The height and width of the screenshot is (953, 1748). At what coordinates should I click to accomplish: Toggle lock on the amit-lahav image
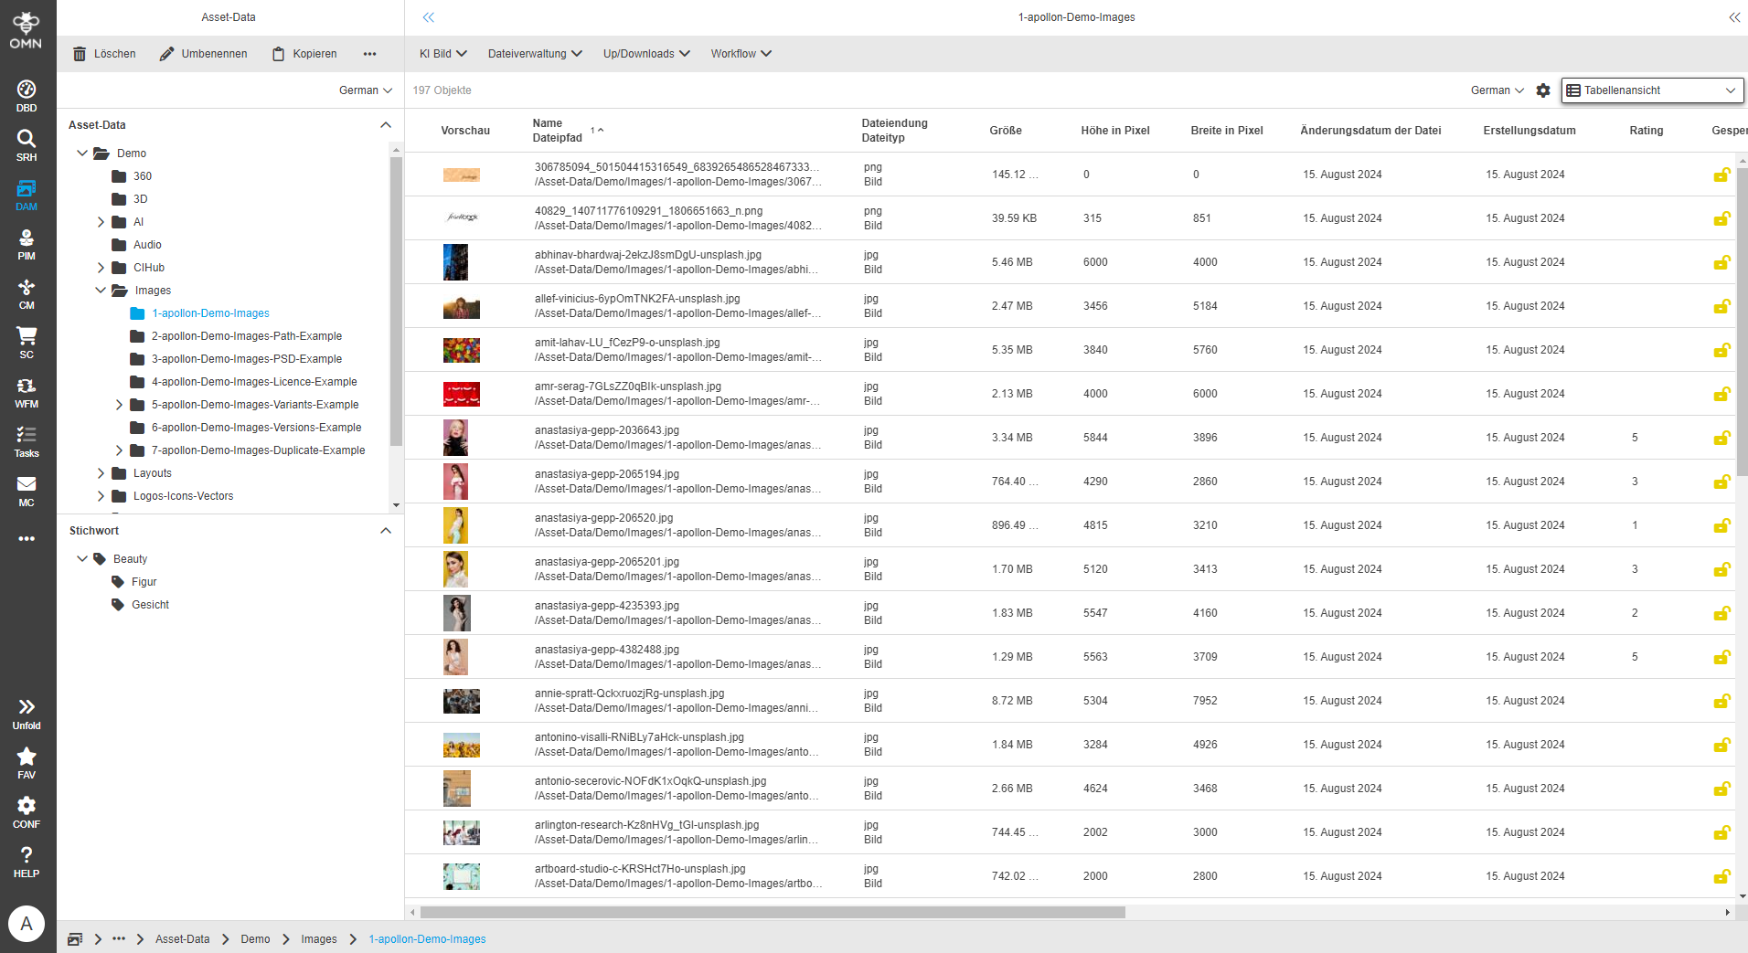tap(1721, 350)
